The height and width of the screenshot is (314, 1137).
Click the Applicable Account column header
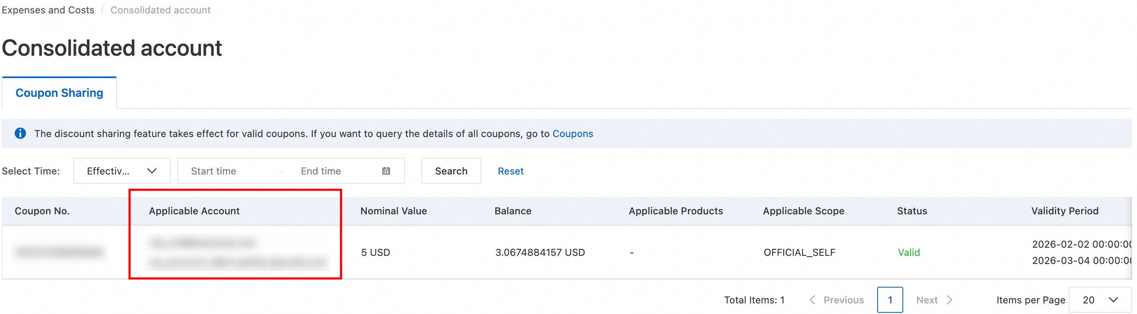194,211
